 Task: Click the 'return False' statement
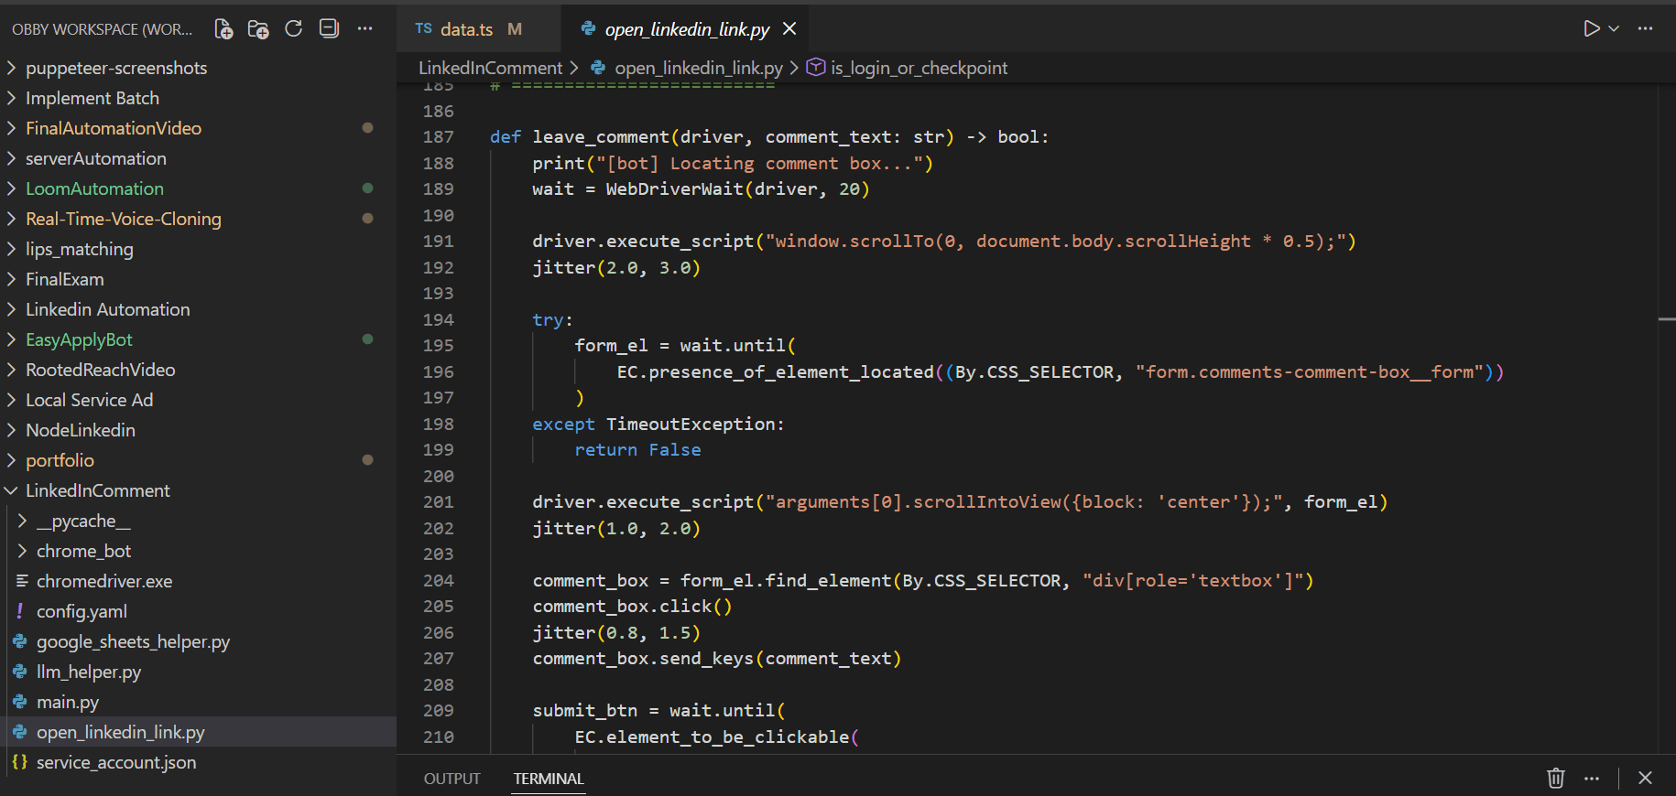click(x=637, y=449)
